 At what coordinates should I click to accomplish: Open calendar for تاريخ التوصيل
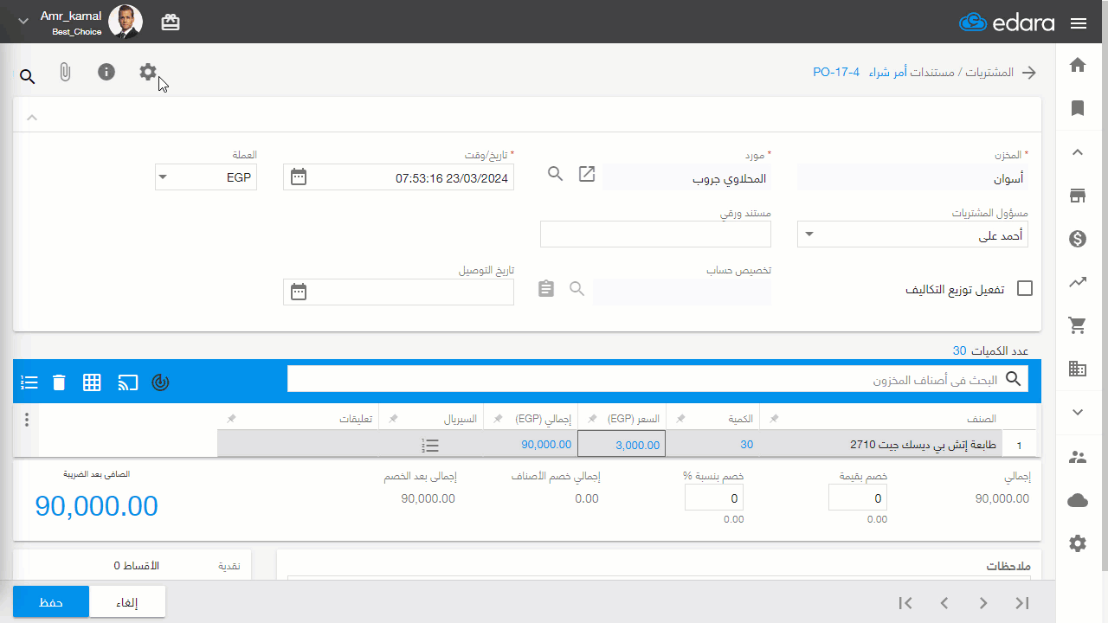point(299,292)
